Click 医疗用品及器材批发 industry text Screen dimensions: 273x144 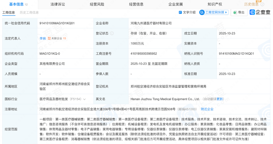pyautogui.click(x=54, y=99)
